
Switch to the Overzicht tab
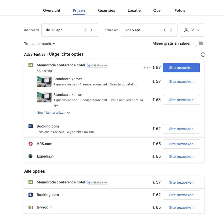tap(52, 10)
